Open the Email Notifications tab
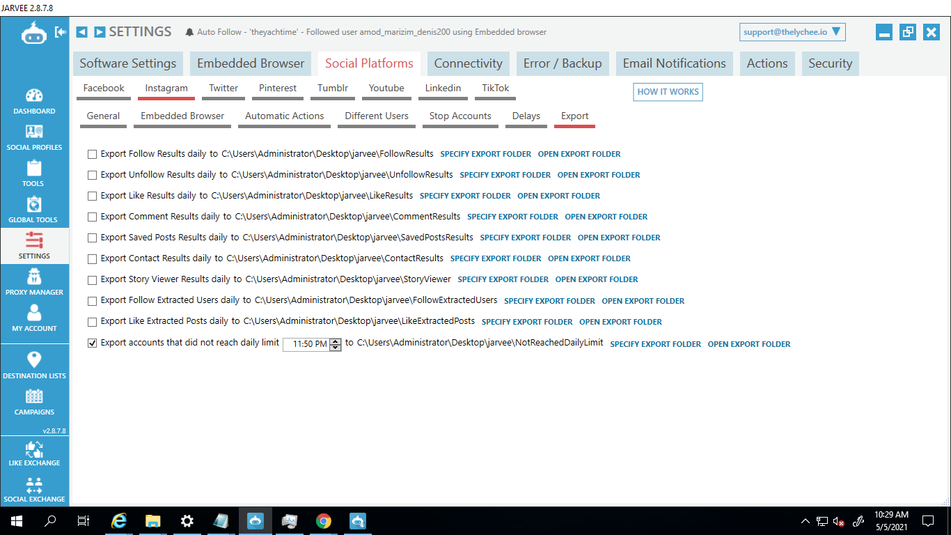 click(675, 63)
